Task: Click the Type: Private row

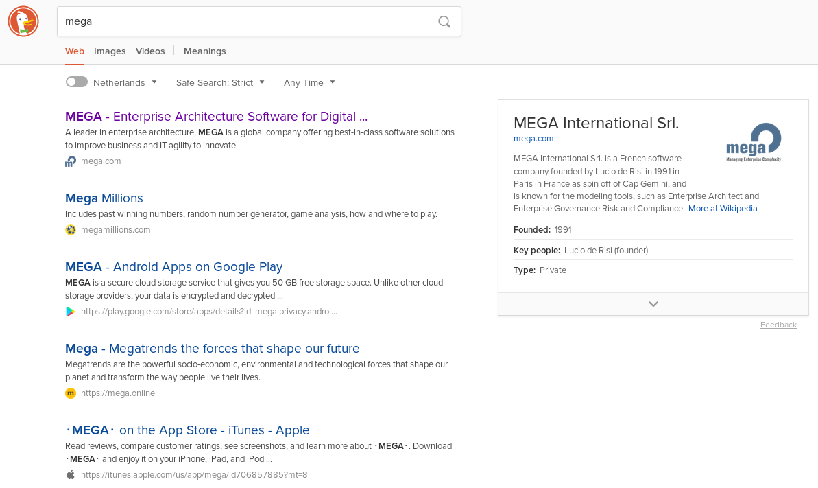Action: tap(653, 270)
